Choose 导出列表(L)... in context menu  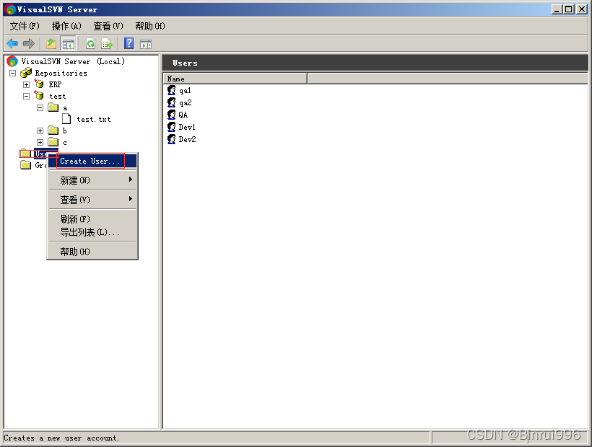pyautogui.click(x=92, y=232)
